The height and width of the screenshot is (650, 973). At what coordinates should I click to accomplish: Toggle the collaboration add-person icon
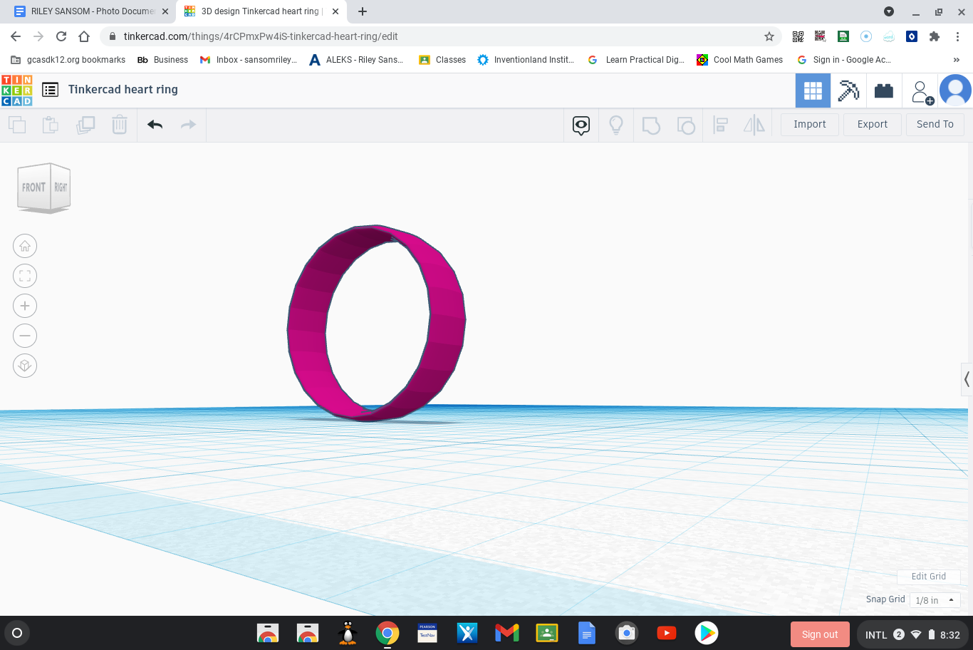tap(921, 90)
